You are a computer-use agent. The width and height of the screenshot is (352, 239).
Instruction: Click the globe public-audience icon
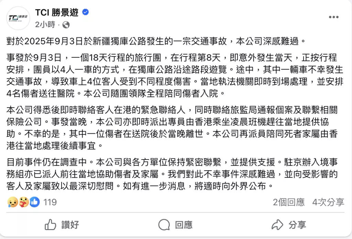point(66,25)
